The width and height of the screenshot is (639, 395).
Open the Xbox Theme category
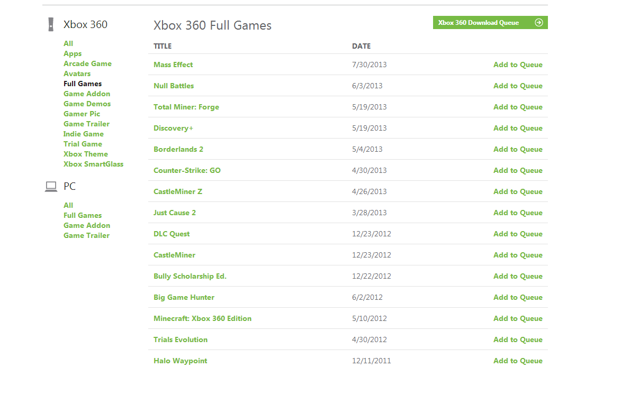pyautogui.click(x=86, y=154)
